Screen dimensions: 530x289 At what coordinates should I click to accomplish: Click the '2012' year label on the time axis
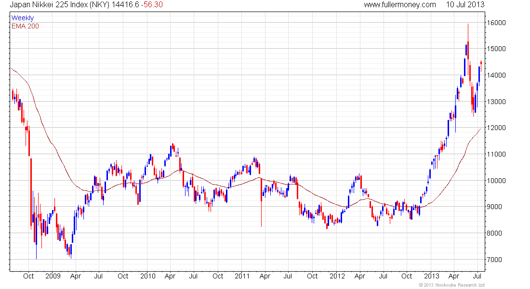337,276
